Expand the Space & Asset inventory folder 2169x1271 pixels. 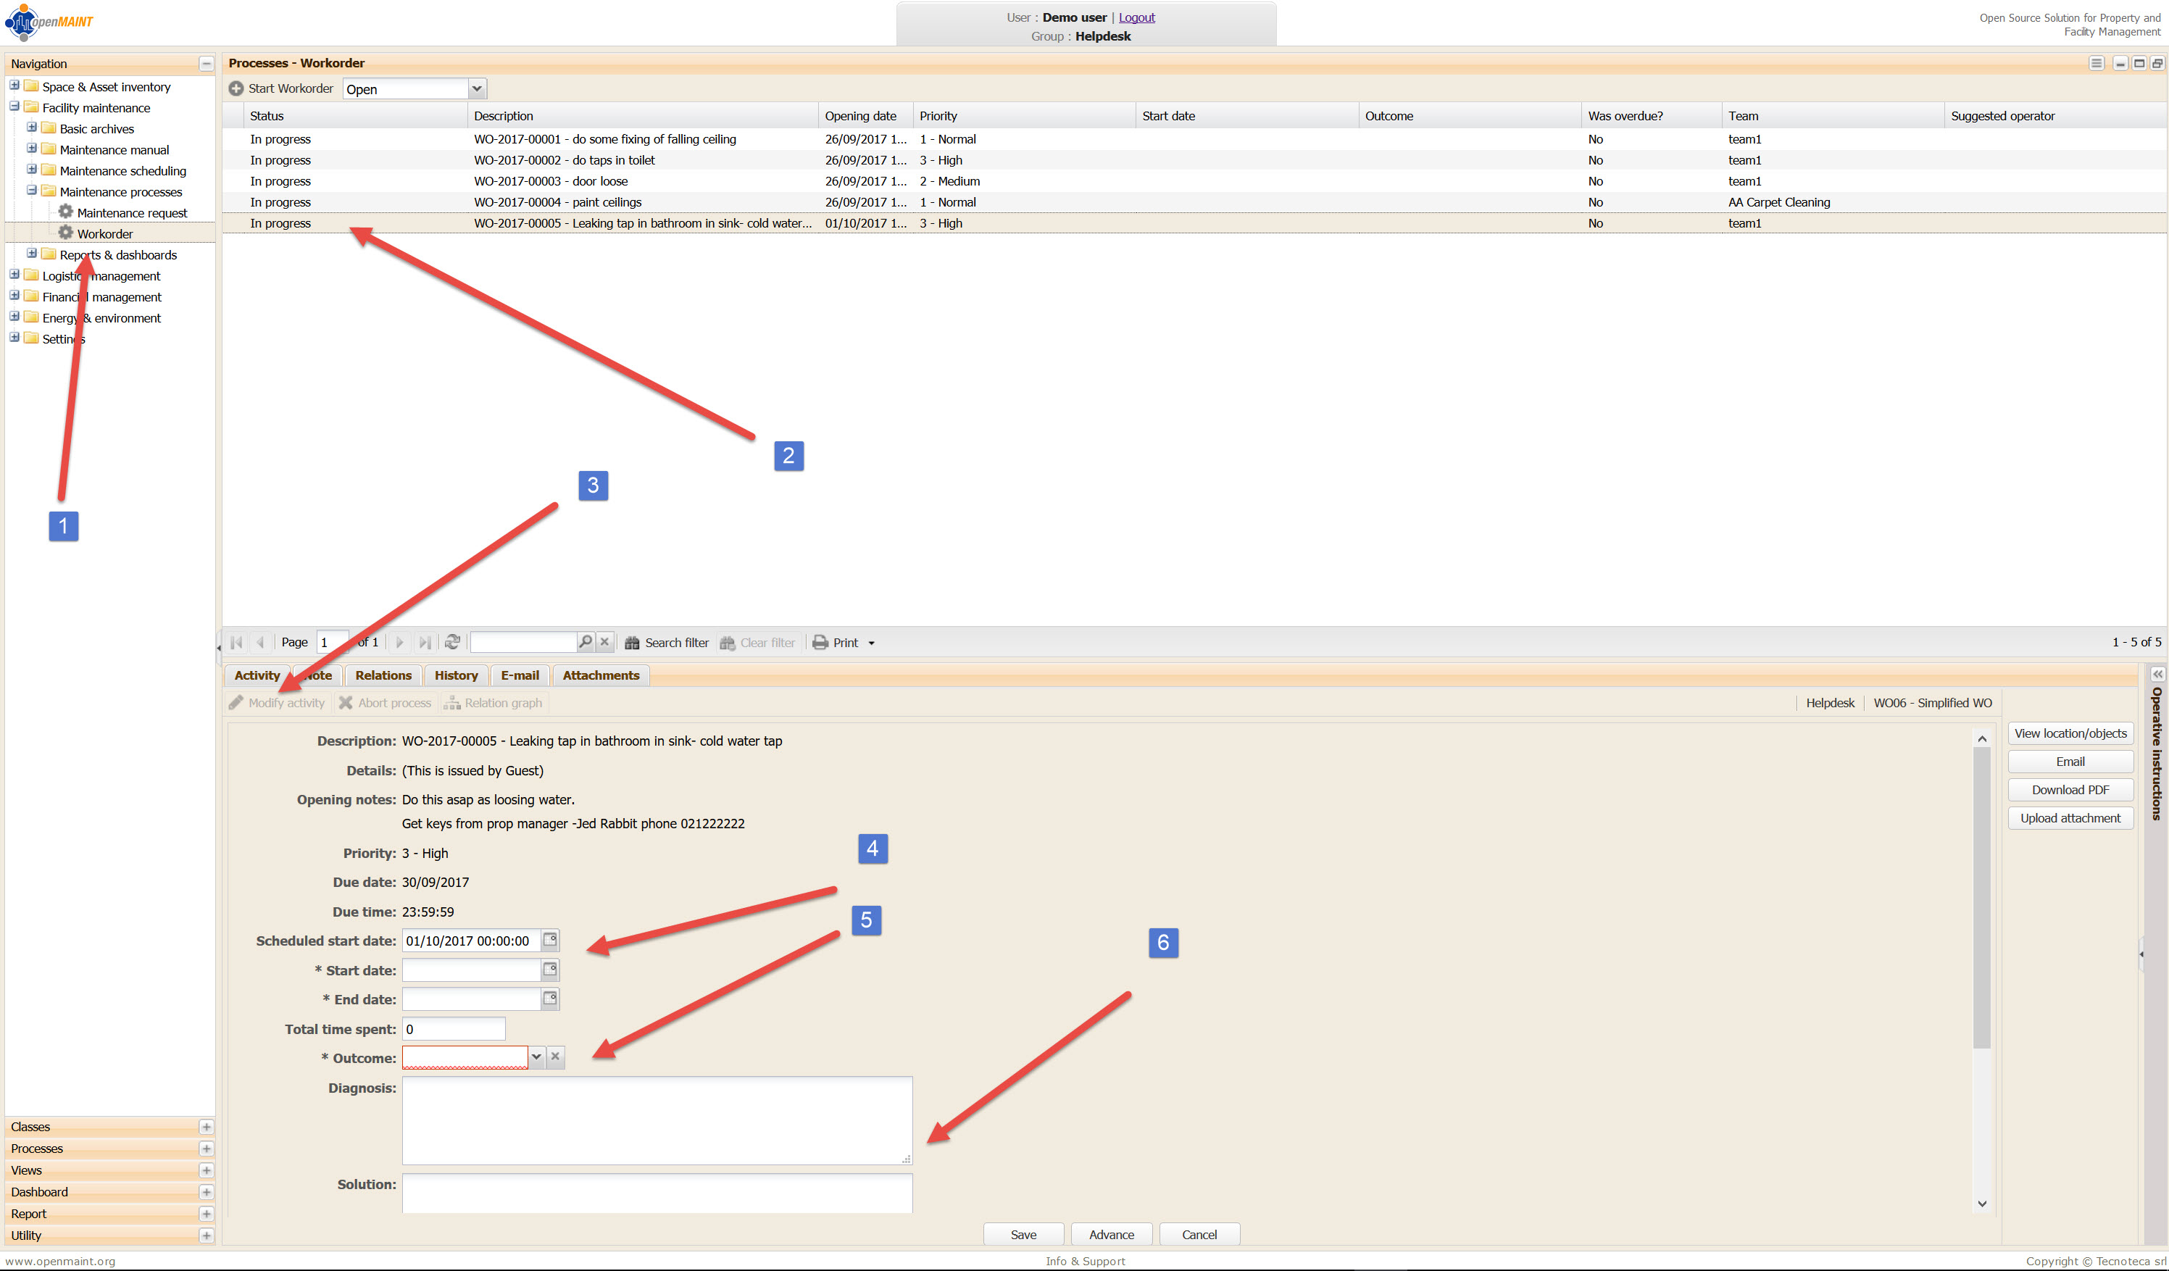[x=14, y=86]
